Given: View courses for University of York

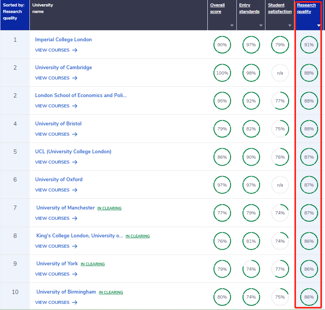Looking at the screenshot, I should tap(56, 274).
